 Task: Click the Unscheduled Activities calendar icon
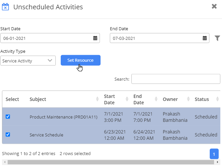[5, 7]
